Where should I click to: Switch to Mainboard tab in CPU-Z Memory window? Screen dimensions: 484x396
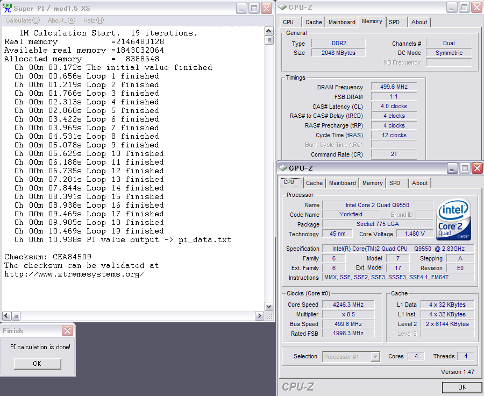pyautogui.click(x=341, y=22)
